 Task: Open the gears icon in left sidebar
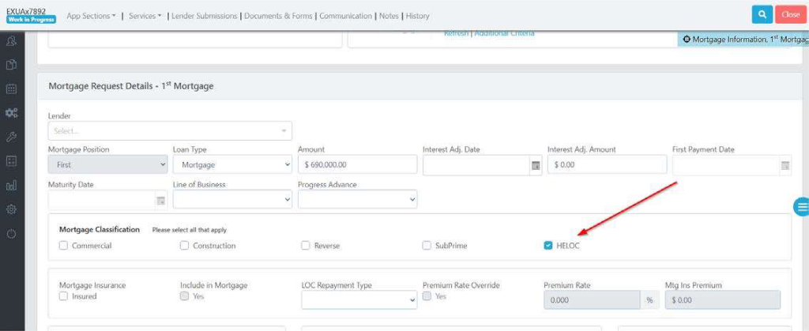pyautogui.click(x=12, y=113)
